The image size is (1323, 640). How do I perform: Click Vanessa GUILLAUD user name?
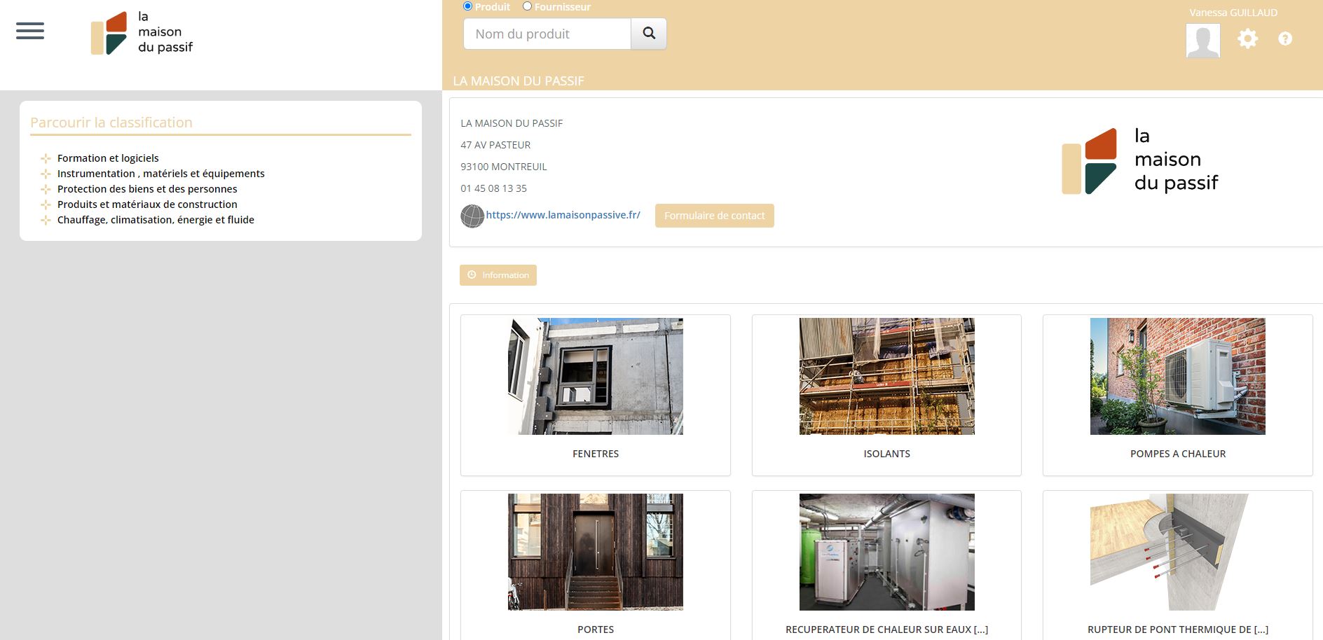tap(1233, 13)
